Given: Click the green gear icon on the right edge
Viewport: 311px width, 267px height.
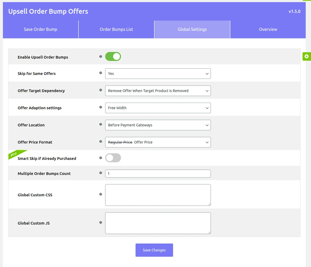Looking at the screenshot, I should [307, 56].
